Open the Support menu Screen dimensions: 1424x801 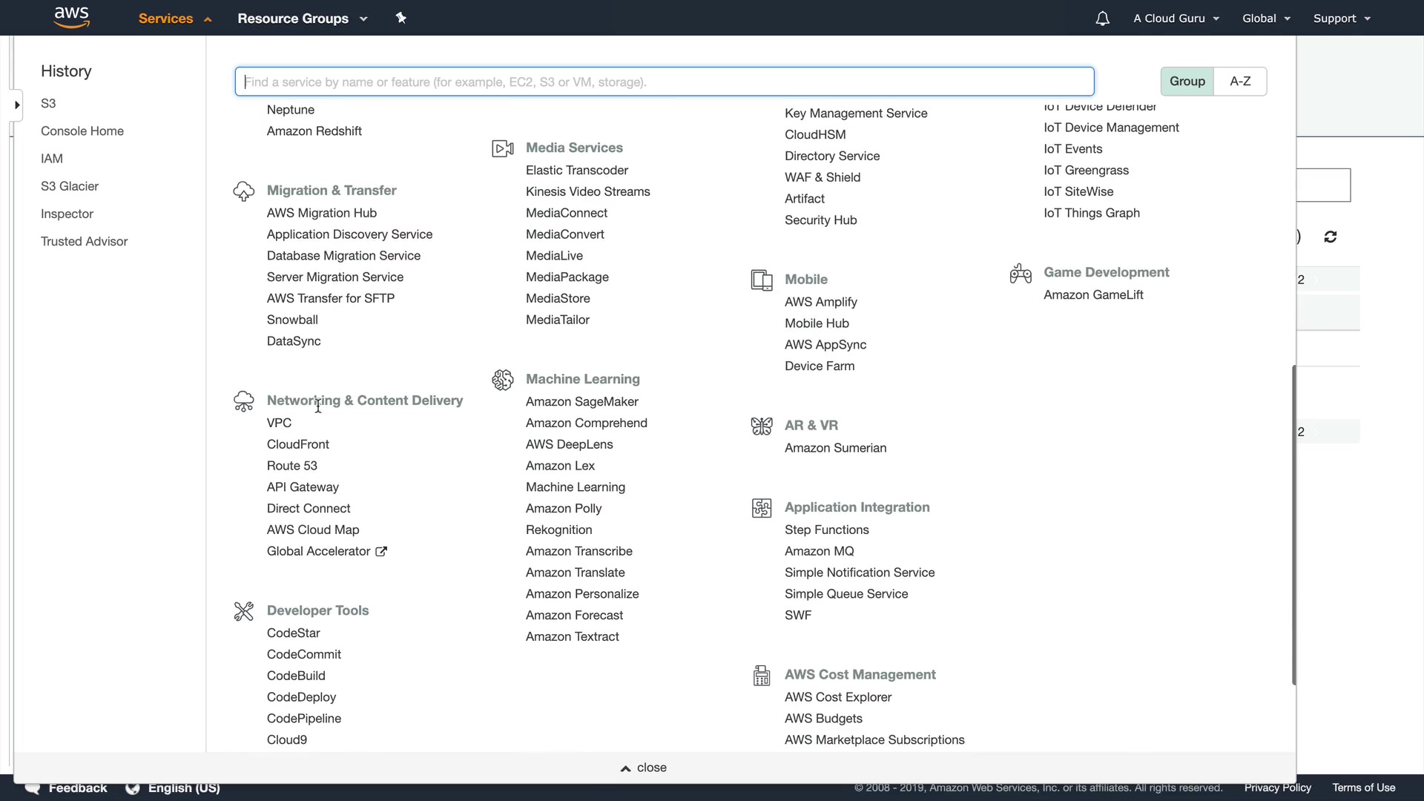[x=1341, y=19]
